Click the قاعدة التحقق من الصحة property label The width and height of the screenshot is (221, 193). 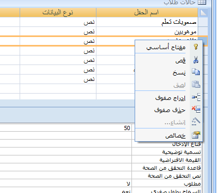pos(172,168)
